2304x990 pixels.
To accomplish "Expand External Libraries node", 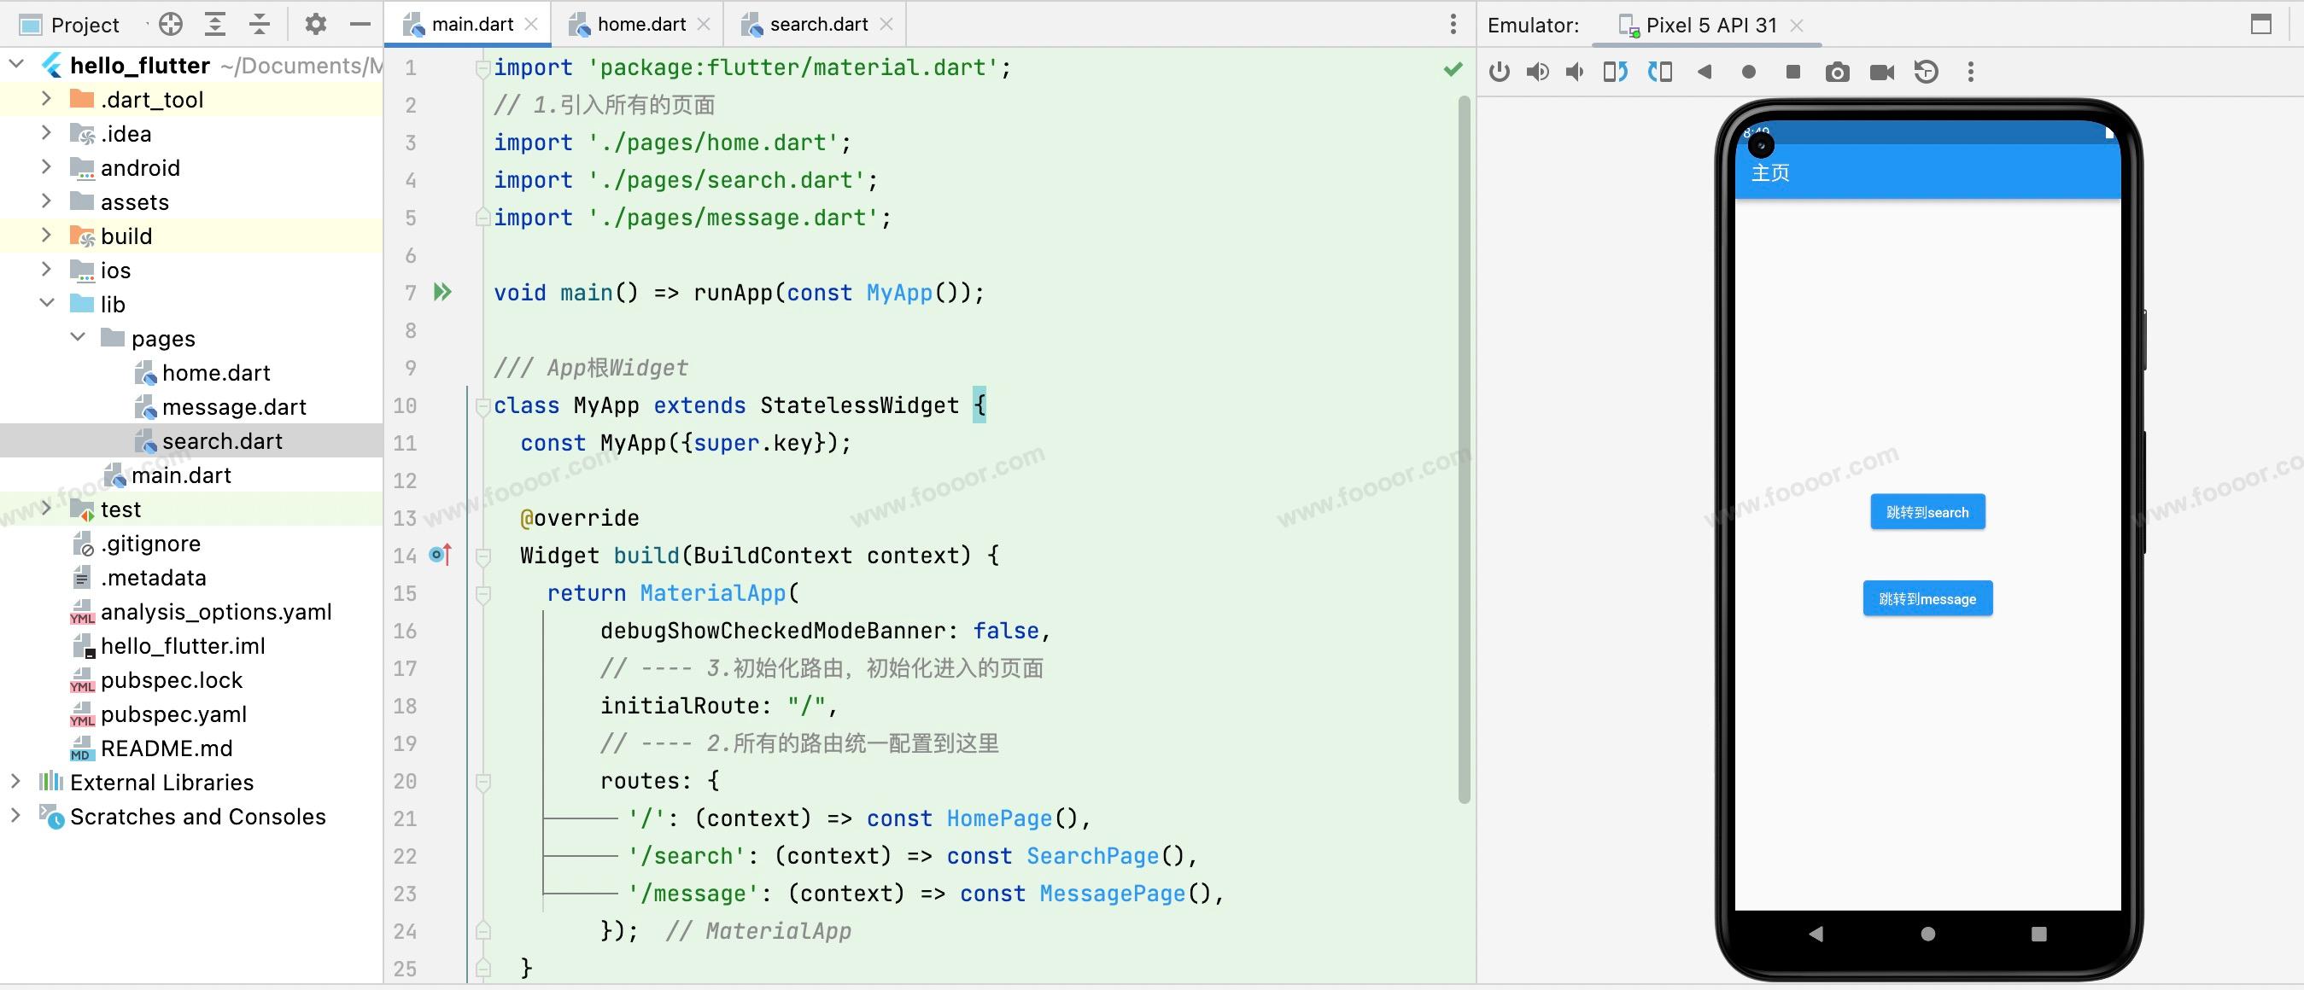I will [15, 782].
